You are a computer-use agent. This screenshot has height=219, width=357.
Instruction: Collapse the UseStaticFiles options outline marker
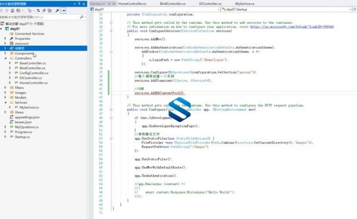click(x=111, y=139)
